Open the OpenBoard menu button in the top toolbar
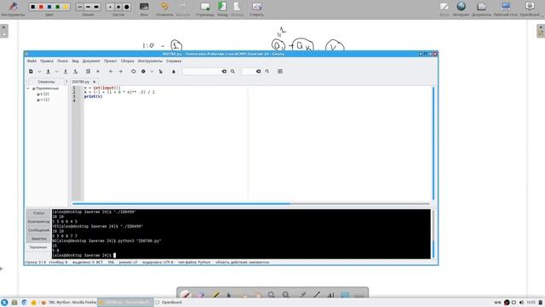The height and width of the screenshot is (307, 545). click(x=530, y=9)
